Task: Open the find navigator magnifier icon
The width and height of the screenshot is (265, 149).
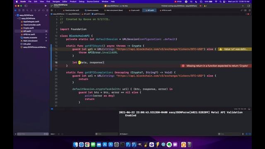Action: click(27, 10)
